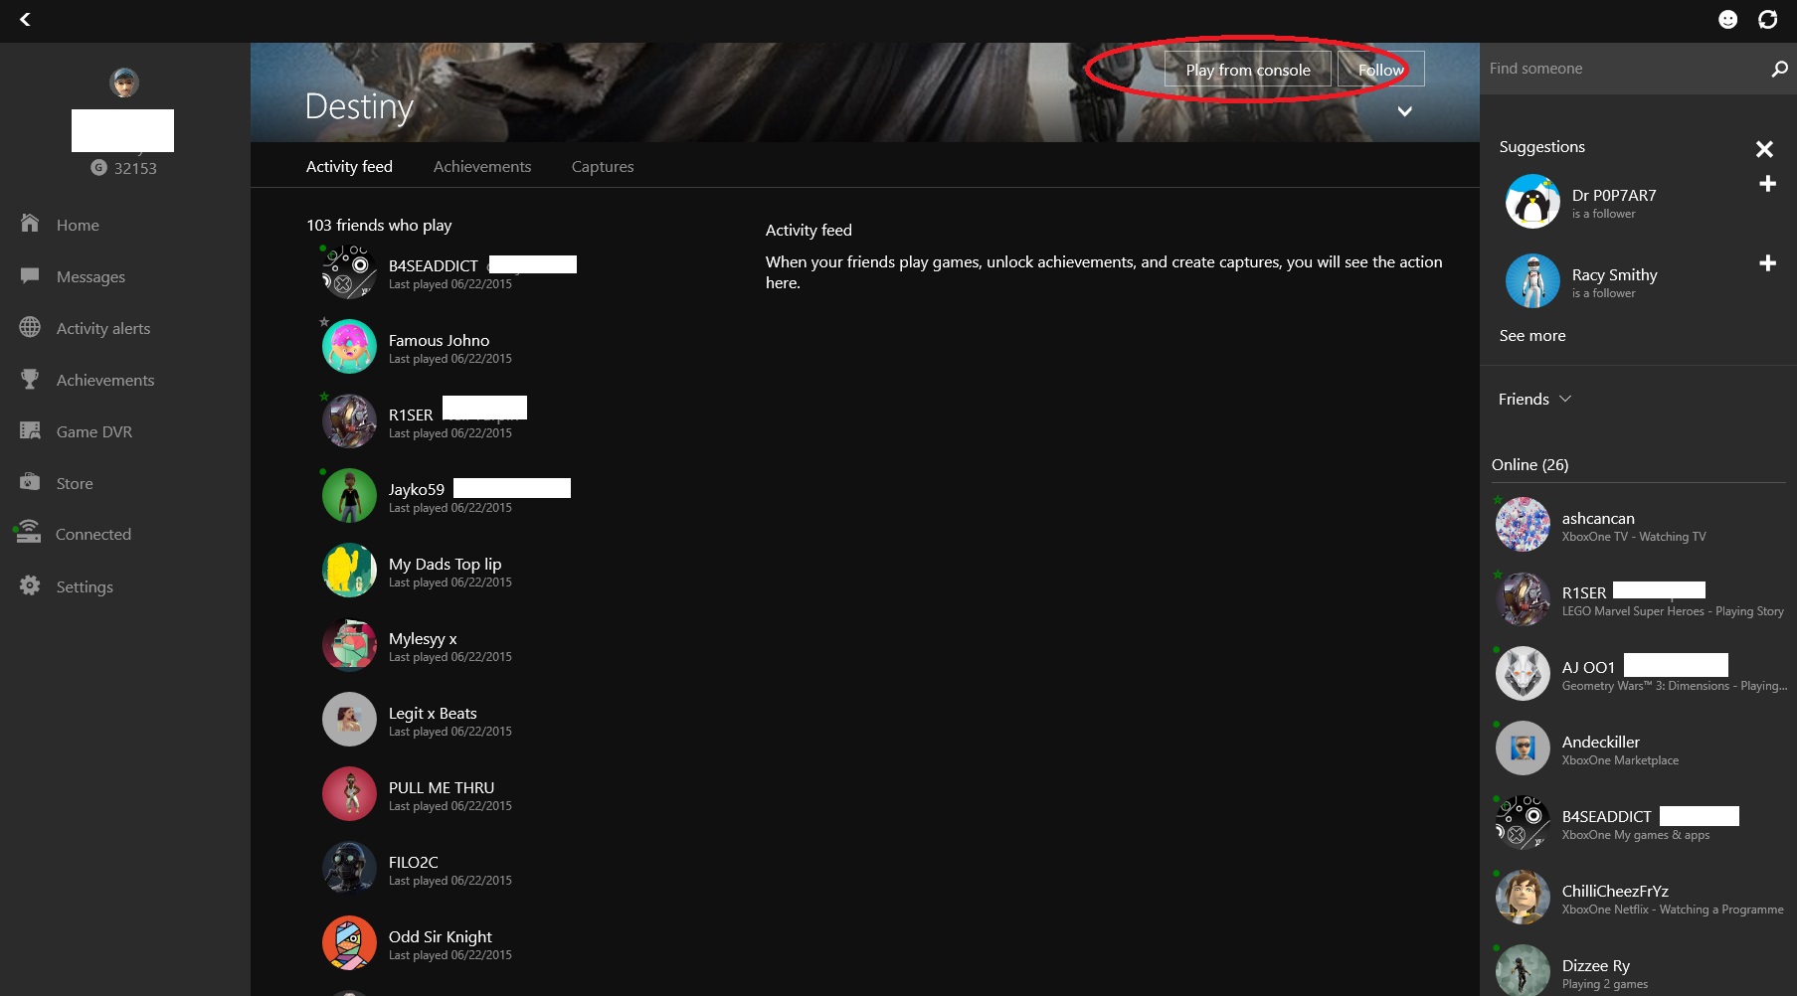Image resolution: width=1797 pixels, height=996 pixels.
Task: Open Andeckiller avatar in the friends list
Action: [1523, 748]
